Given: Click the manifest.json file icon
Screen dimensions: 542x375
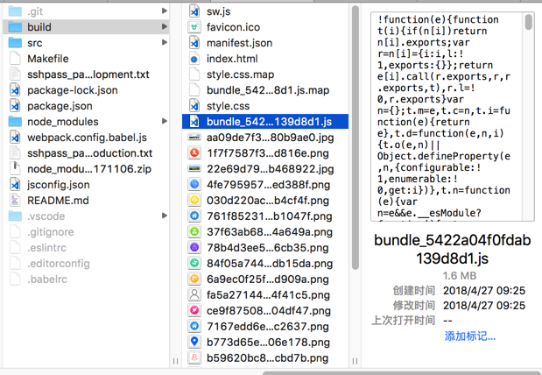Looking at the screenshot, I should (194, 43).
